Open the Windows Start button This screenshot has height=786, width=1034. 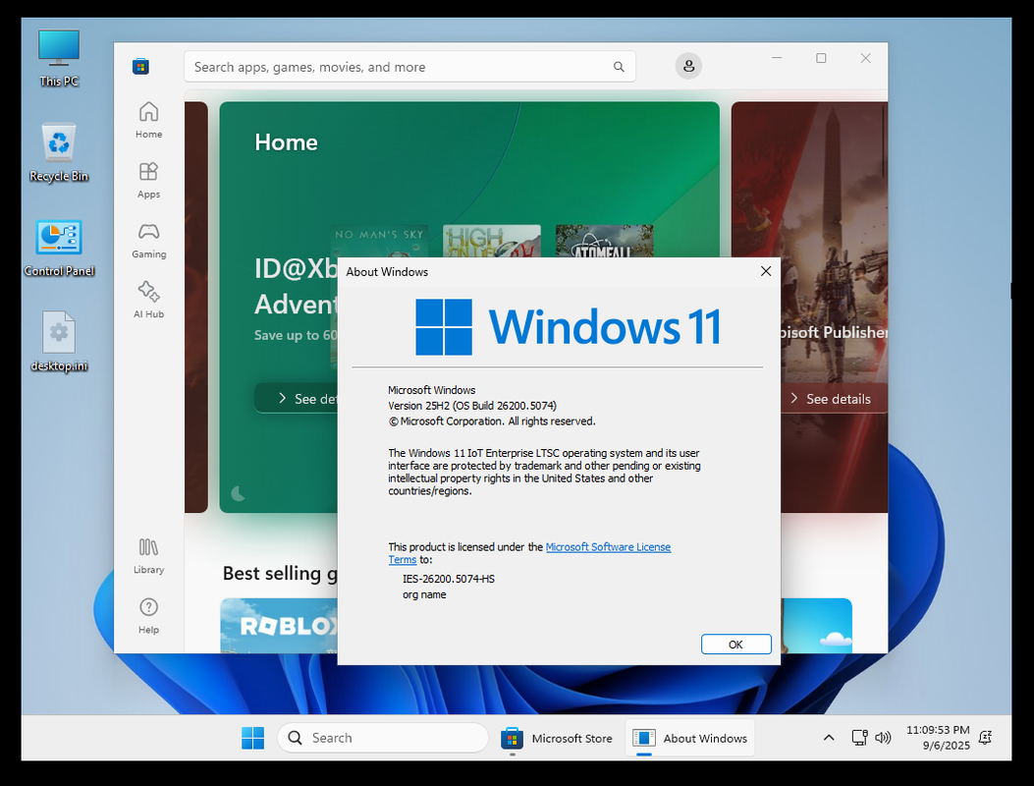tap(252, 738)
